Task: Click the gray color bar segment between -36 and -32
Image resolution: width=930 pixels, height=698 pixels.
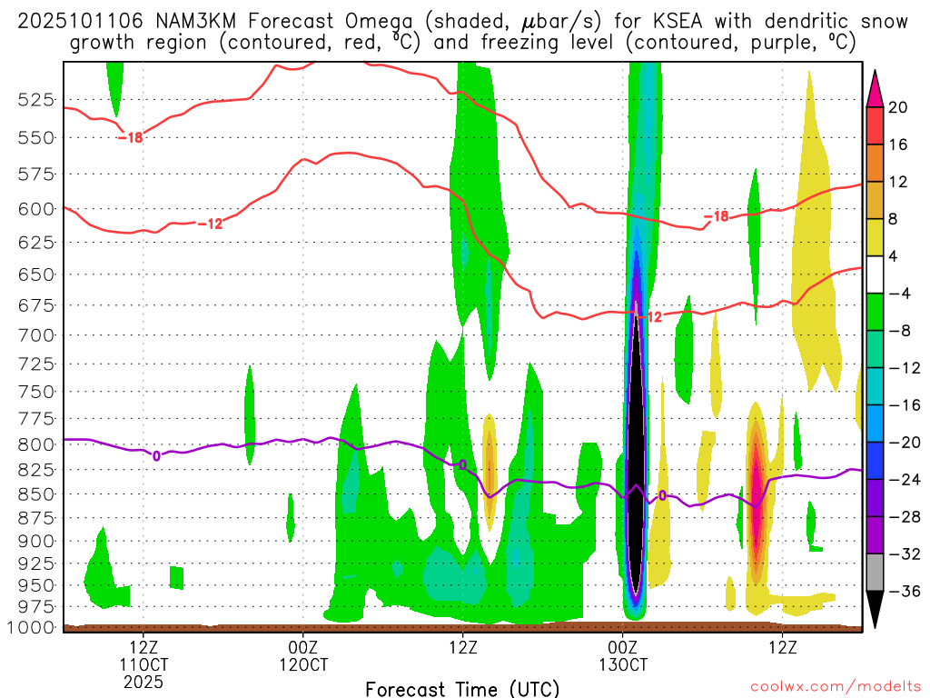Action: (x=875, y=573)
